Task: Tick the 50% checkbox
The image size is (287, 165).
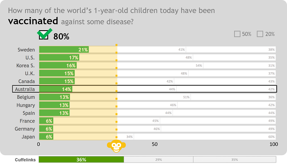Action: point(237,34)
